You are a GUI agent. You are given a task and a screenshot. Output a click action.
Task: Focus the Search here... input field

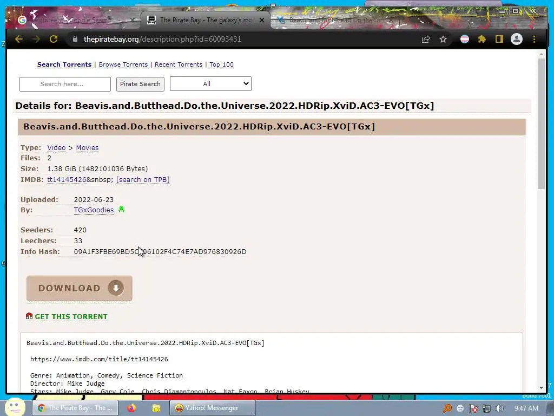point(65,84)
